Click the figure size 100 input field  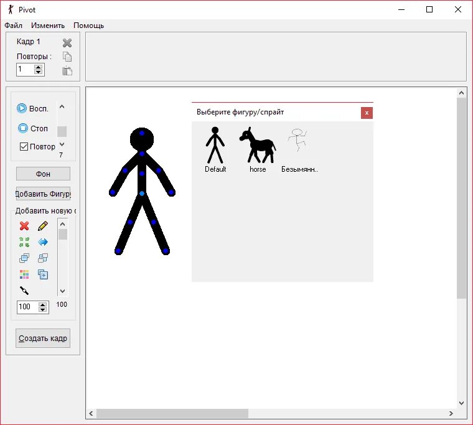(28, 307)
